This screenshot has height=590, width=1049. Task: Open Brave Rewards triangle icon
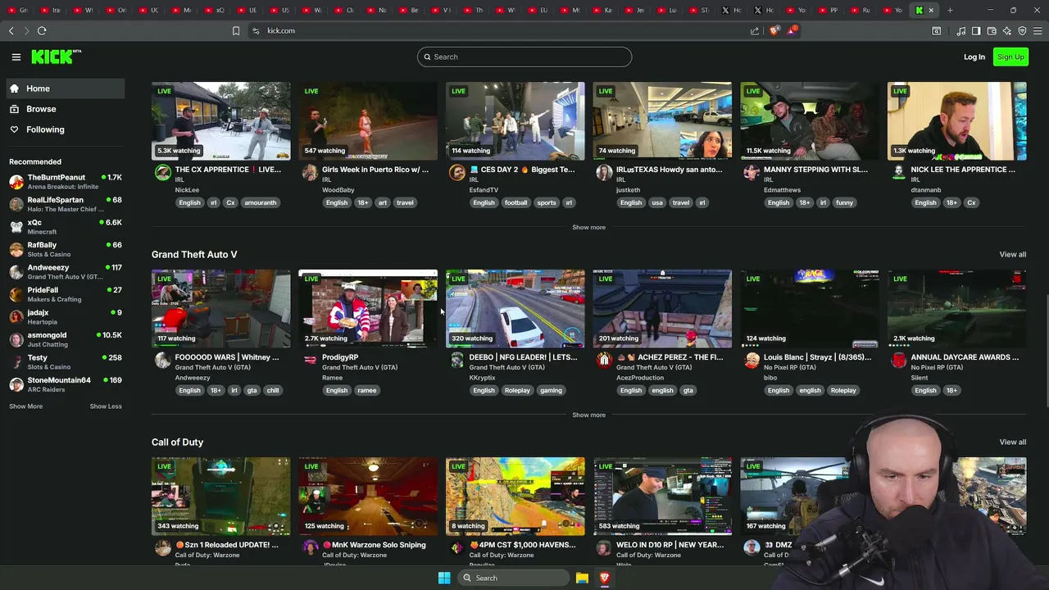tap(792, 30)
